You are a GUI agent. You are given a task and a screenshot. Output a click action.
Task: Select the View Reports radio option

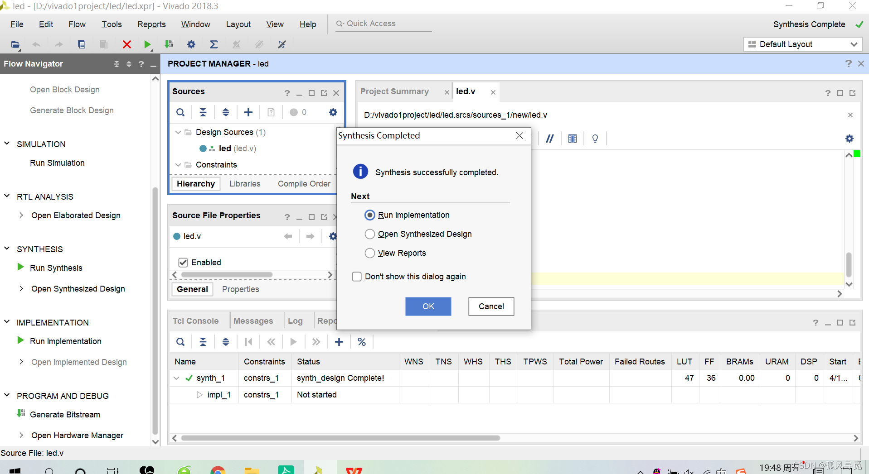click(370, 253)
